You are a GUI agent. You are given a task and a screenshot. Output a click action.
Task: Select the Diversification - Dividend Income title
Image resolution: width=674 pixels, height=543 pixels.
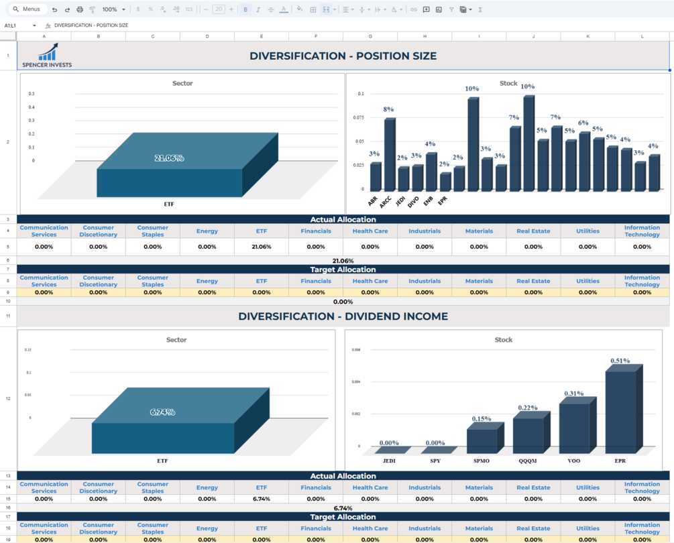(343, 316)
